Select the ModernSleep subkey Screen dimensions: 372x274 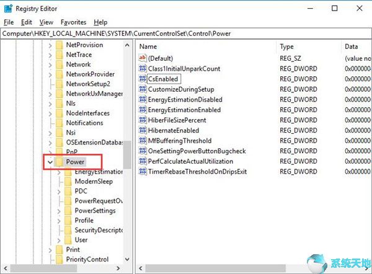point(94,182)
